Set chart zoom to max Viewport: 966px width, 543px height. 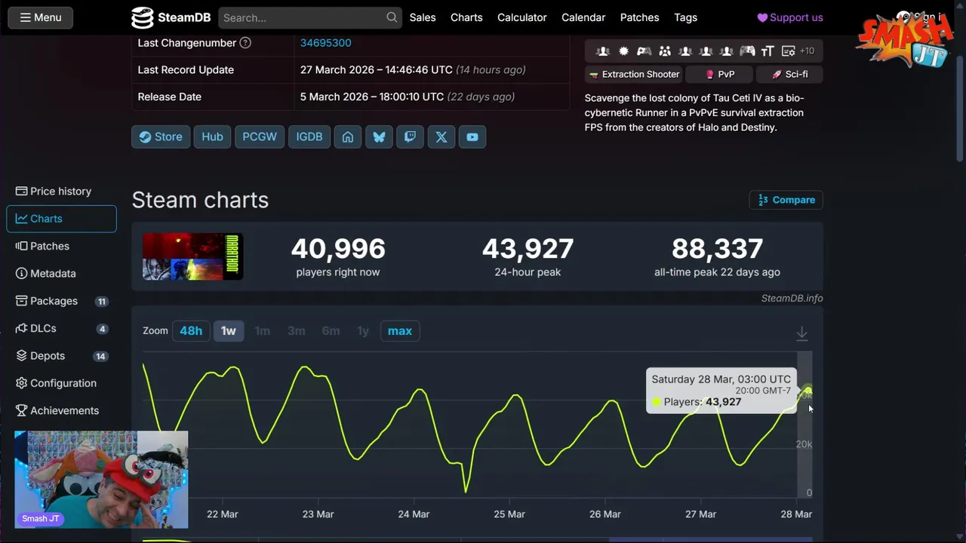[400, 331]
